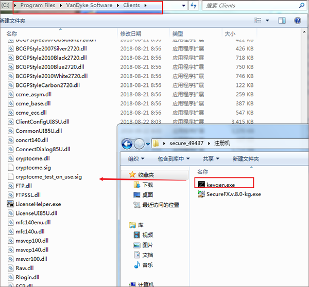Select msvcp100.dll file icon
The height and width of the screenshot is (287, 309).
point(10,241)
